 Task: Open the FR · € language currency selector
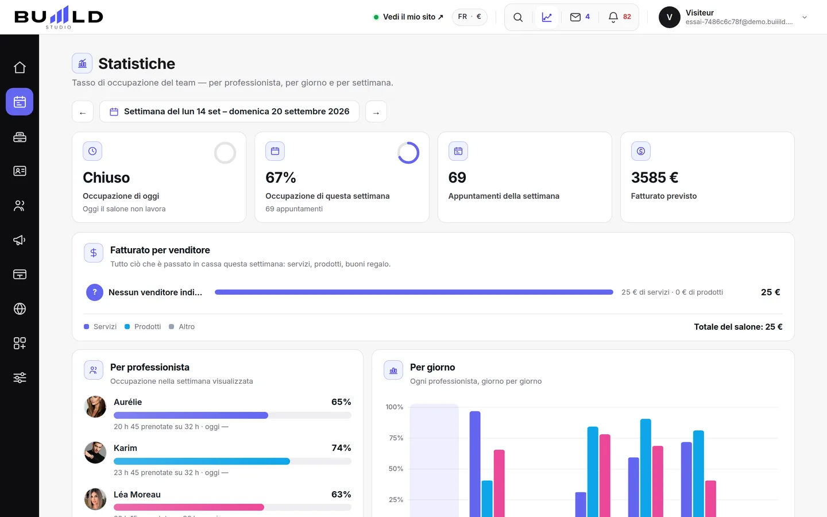(x=470, y=17)
